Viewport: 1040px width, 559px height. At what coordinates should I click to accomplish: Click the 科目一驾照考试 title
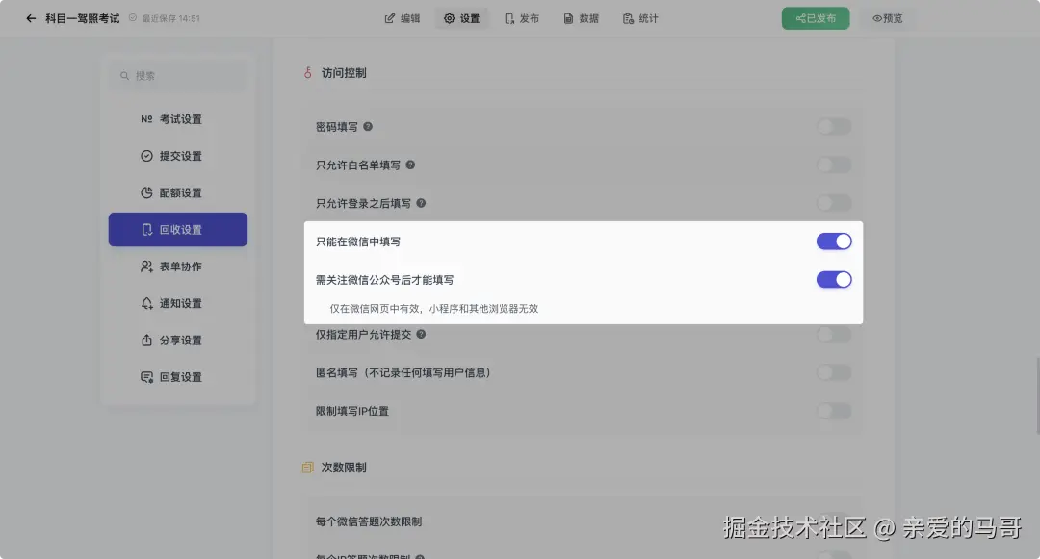(x=82, y=18)
